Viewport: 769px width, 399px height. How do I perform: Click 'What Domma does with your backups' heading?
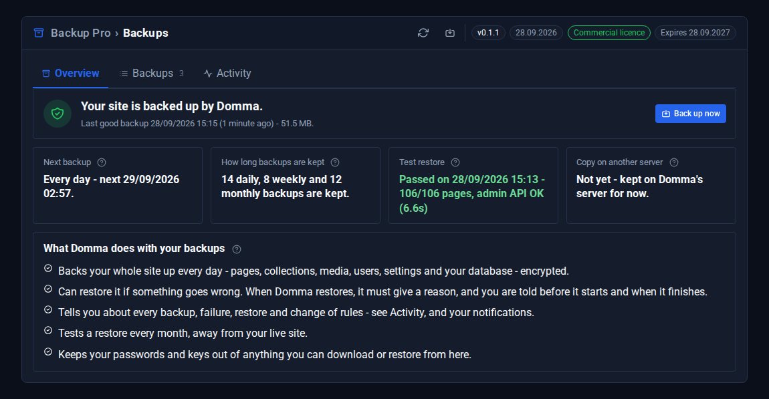pos(134,249)
